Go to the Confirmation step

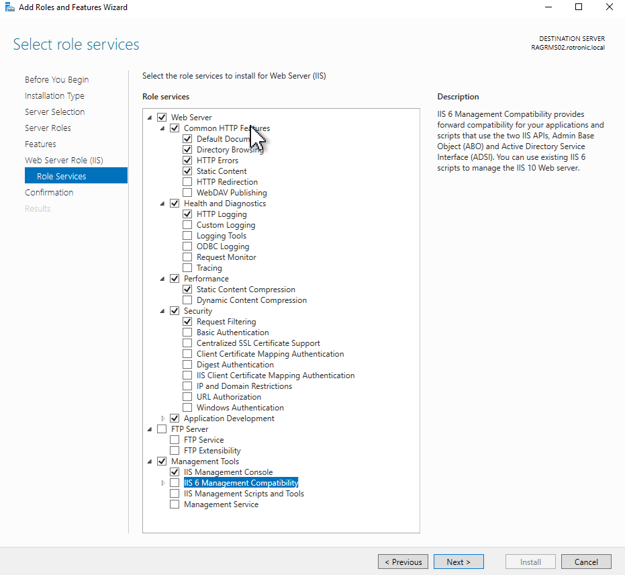click(49, 193)
